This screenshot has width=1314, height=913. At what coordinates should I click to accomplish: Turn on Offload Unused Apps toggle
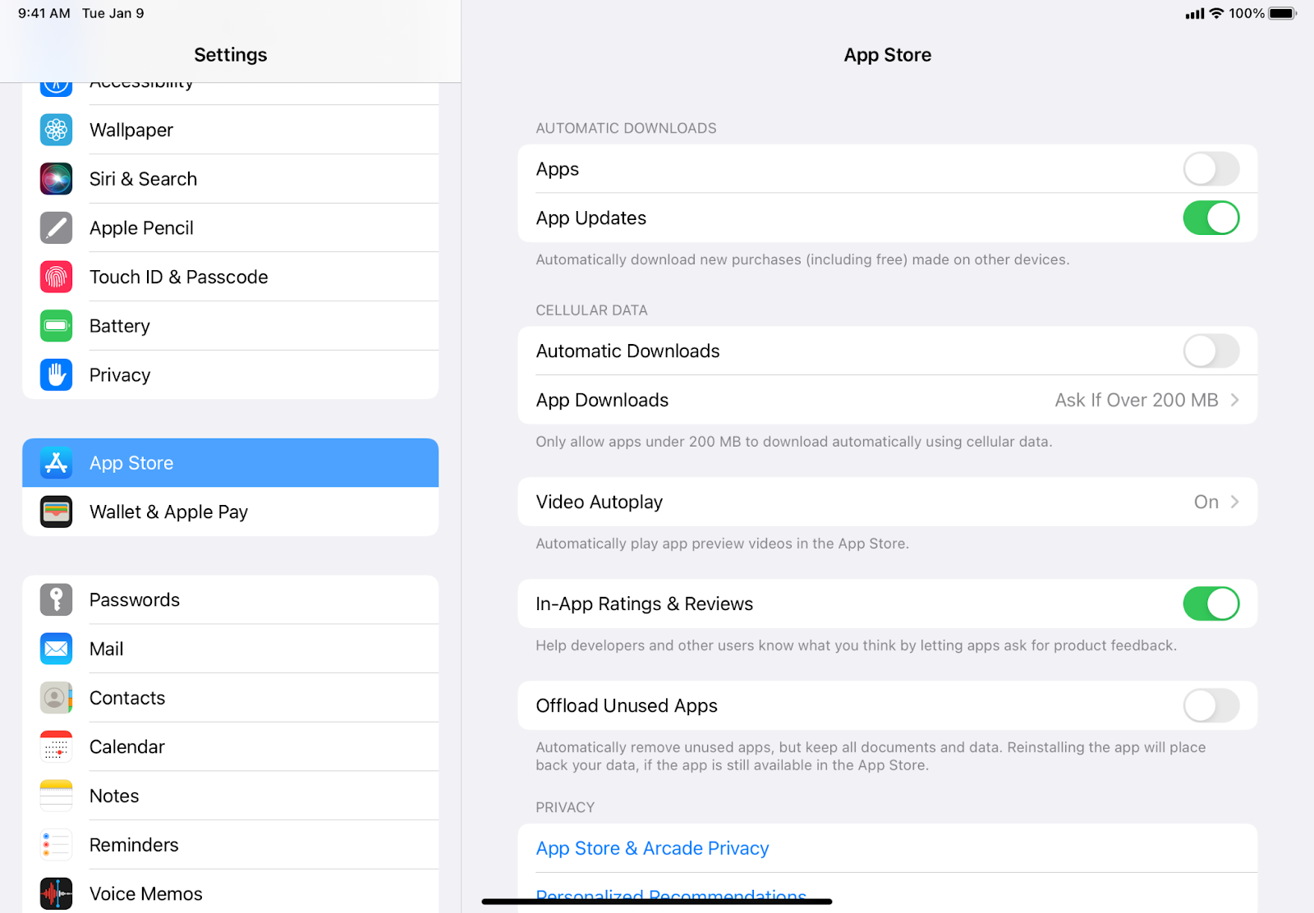pyautogui.click(x=1211, y=706)
